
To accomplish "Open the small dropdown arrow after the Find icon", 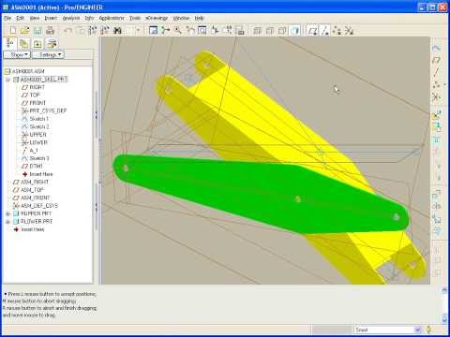I will [x=138, y=30].
